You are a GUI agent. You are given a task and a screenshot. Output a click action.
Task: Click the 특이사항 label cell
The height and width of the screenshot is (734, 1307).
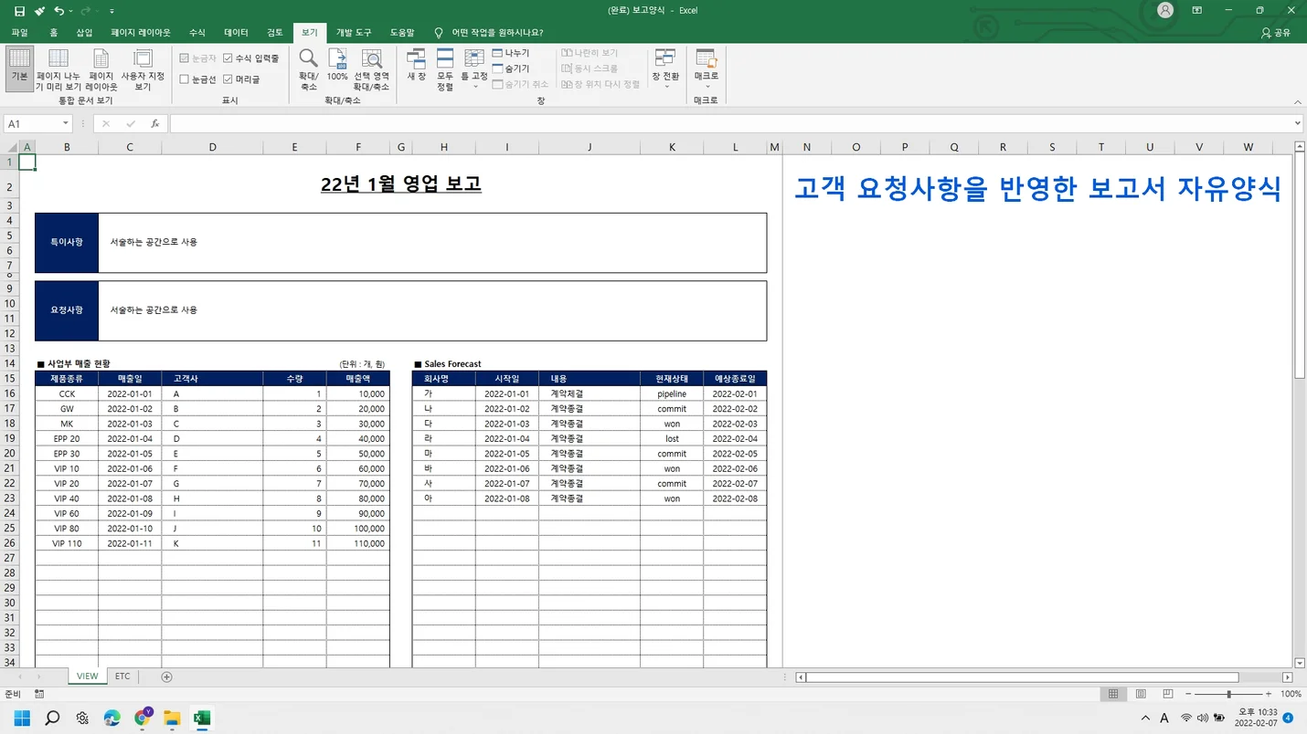[67, 242]
